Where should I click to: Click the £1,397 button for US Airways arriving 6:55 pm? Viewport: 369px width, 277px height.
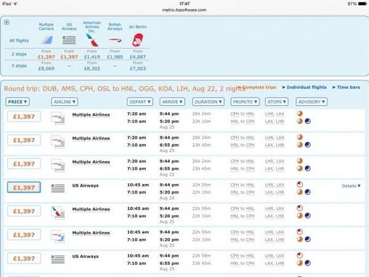click(x=24, y=259)
